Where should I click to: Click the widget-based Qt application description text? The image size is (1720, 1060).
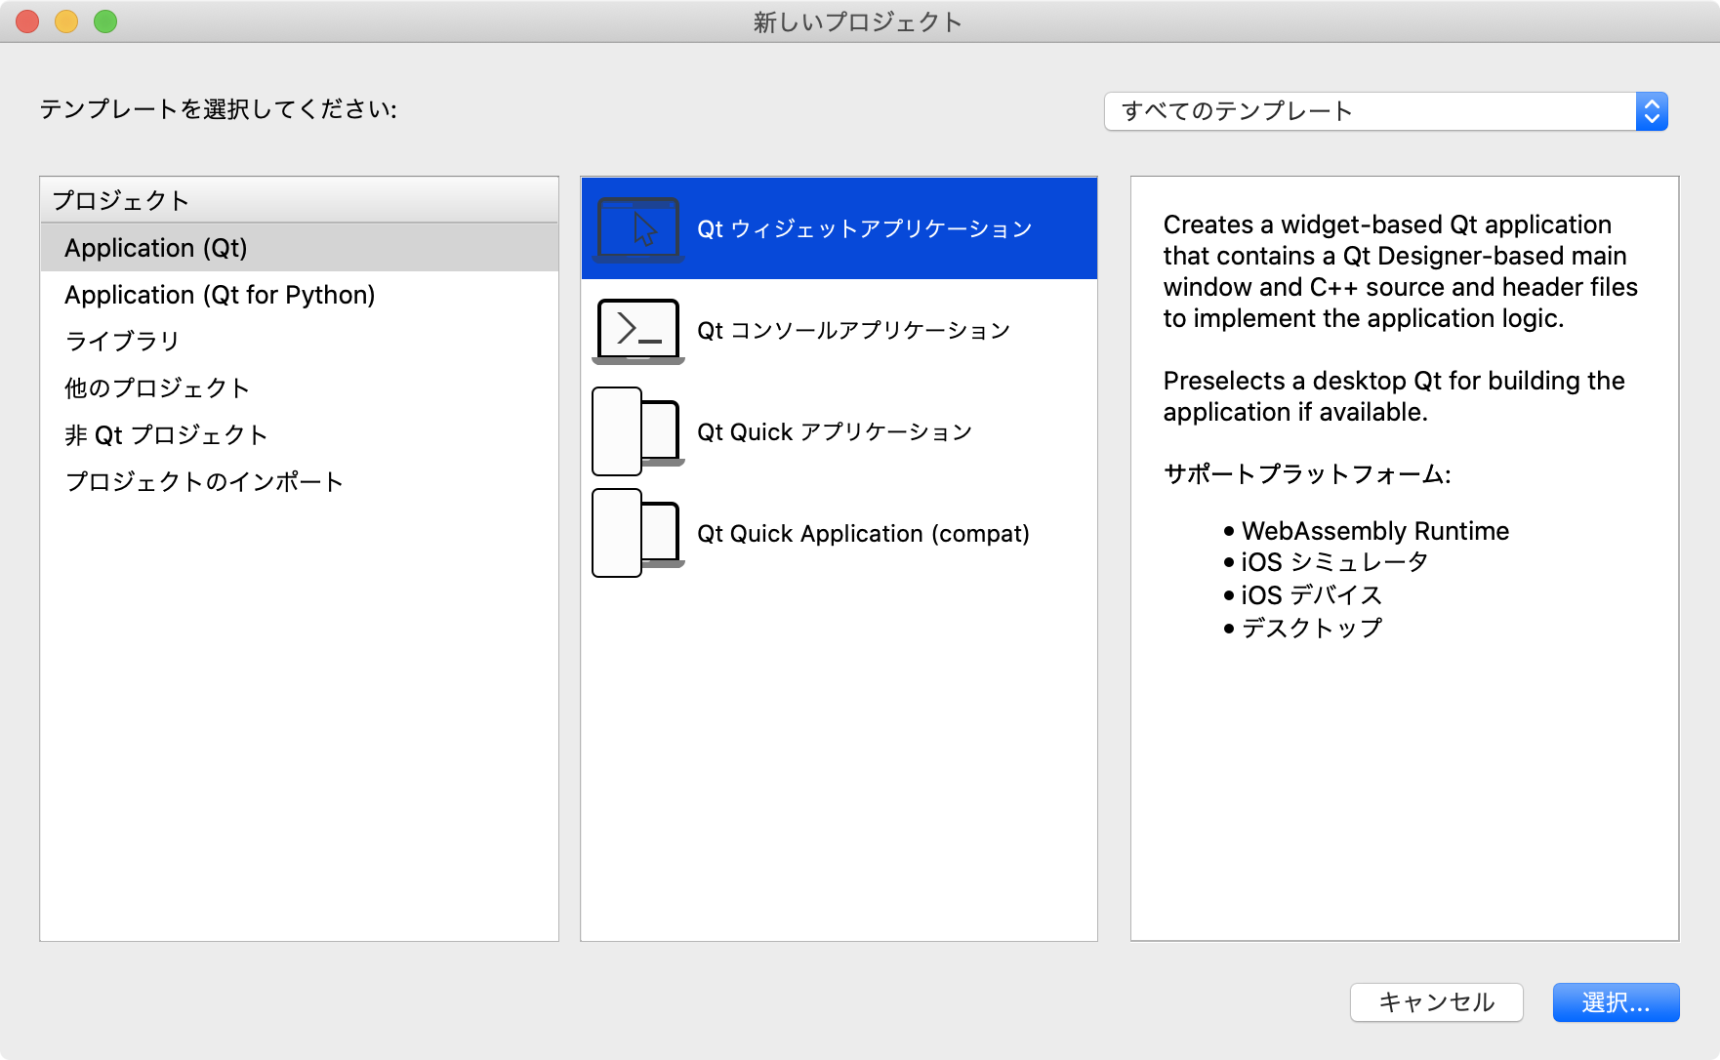[1400, 271]
